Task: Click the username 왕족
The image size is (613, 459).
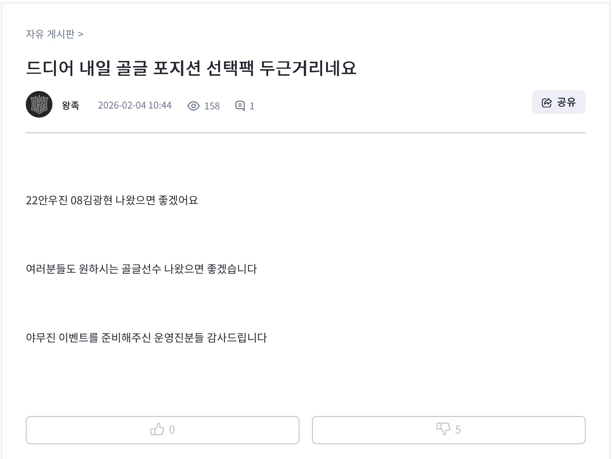Action: (70, 105)
